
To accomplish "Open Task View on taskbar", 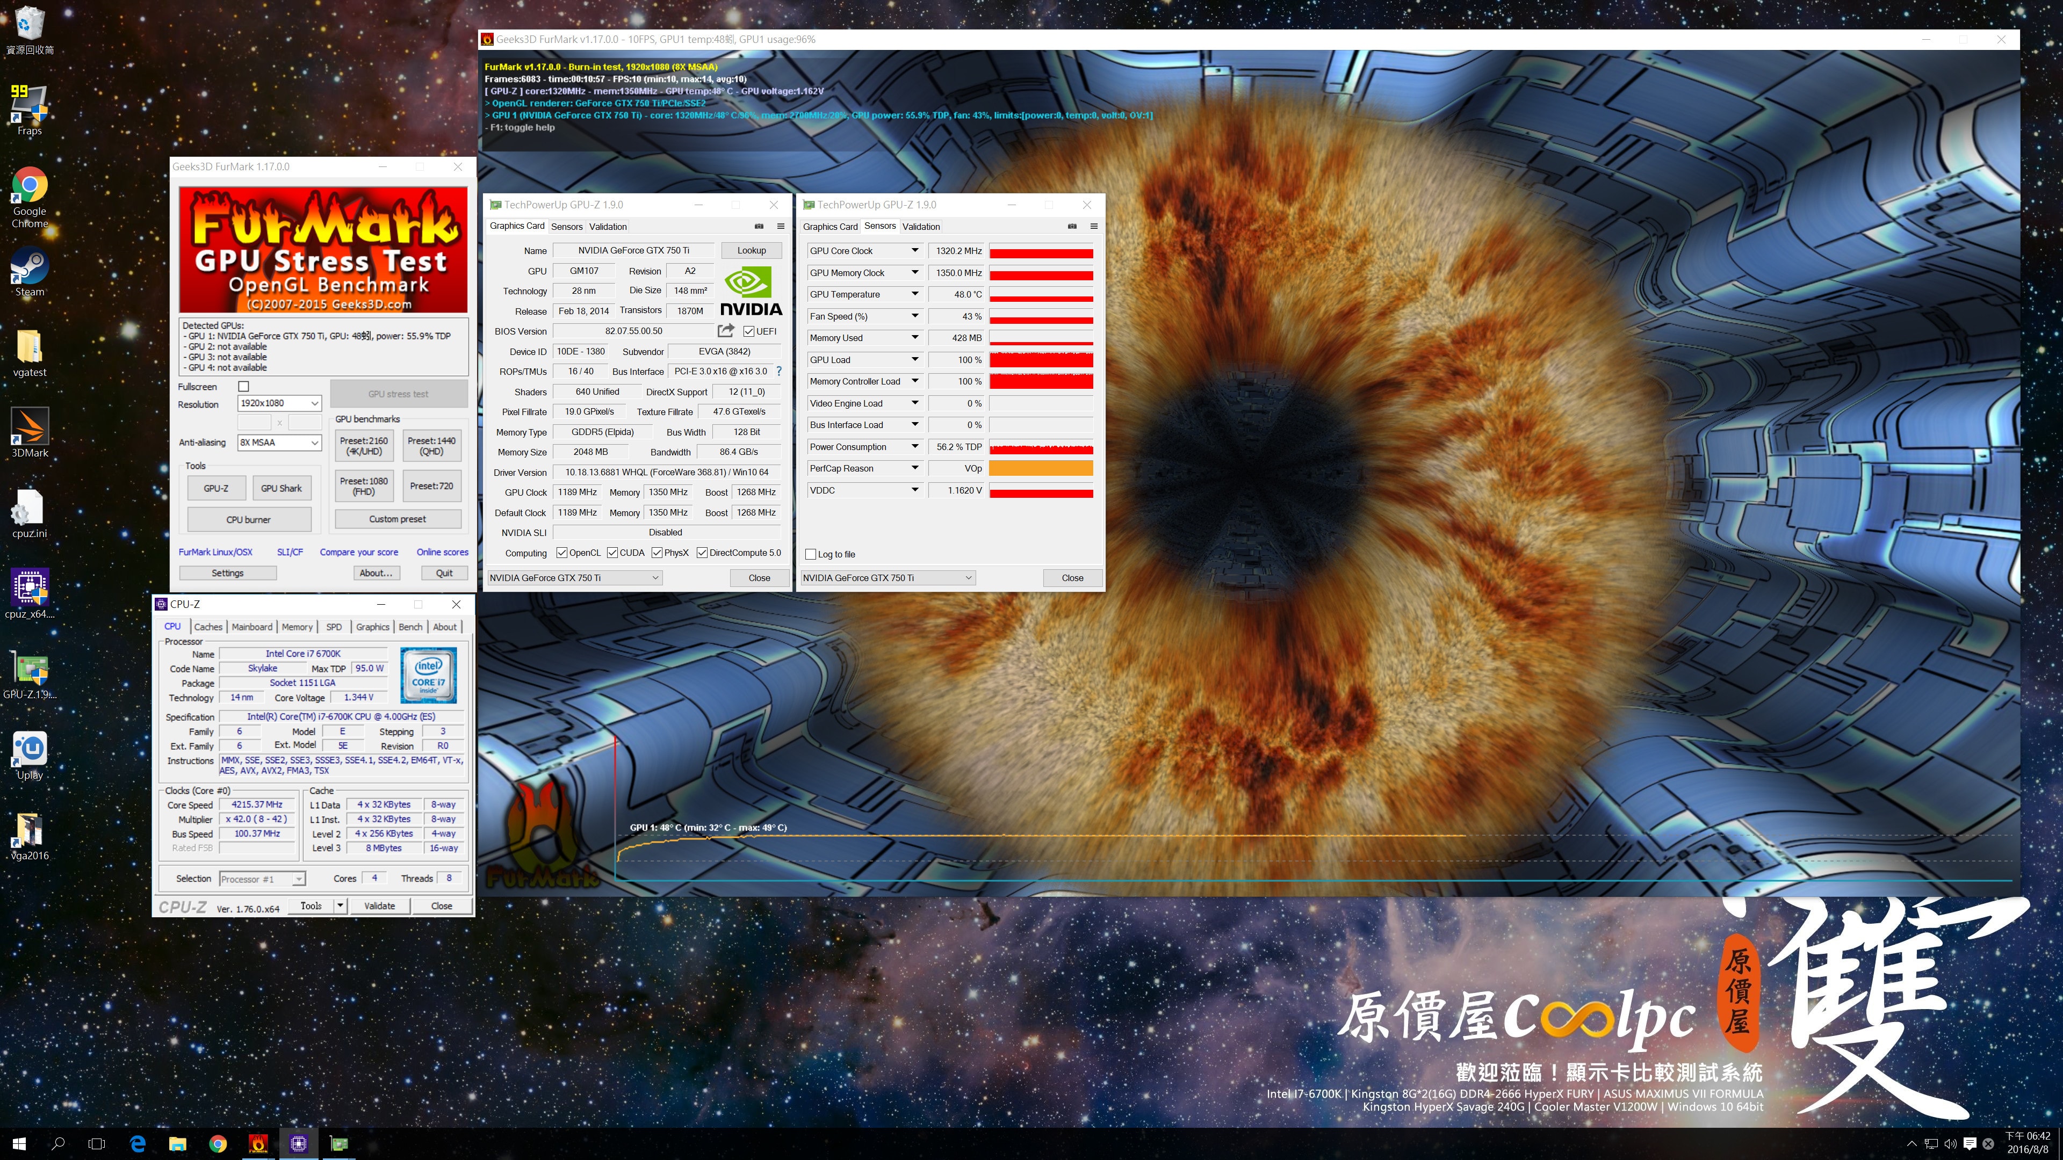I will [97, 1144].
